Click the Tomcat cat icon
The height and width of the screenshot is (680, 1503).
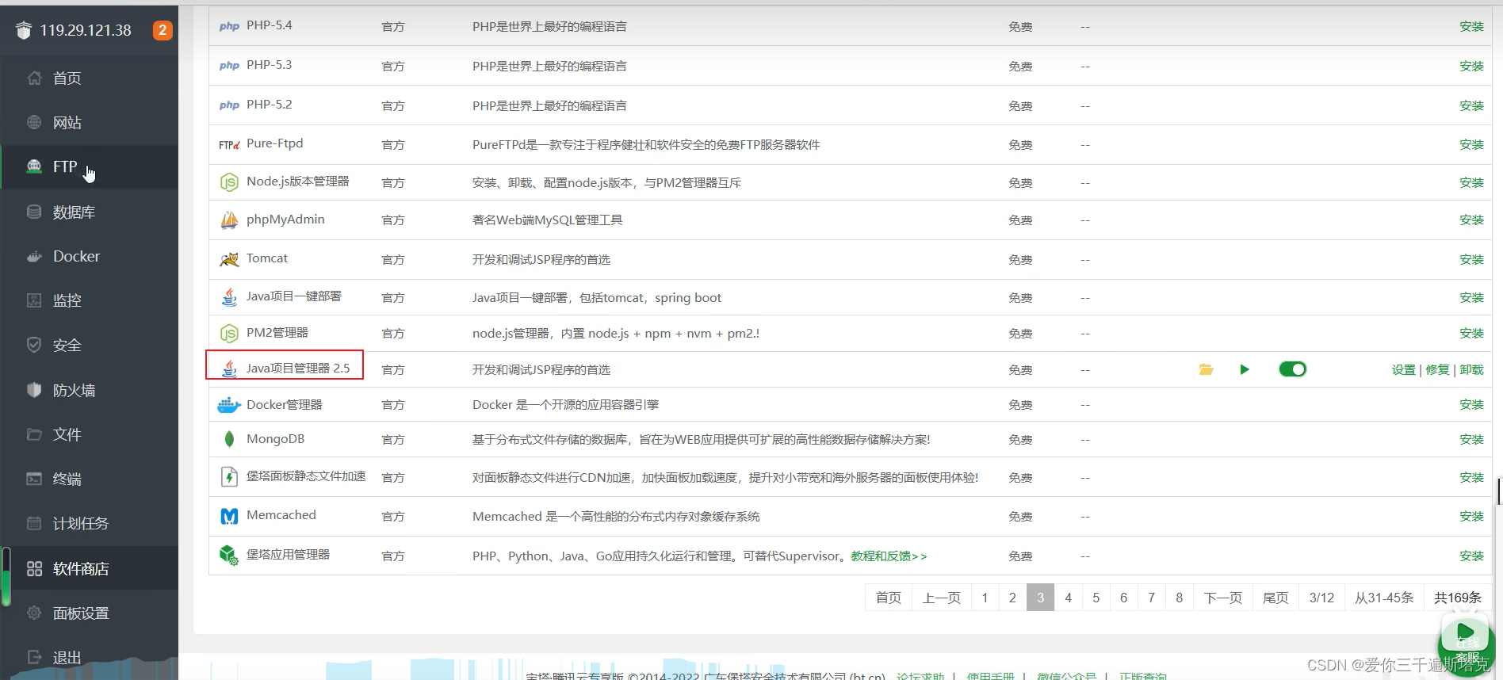229,259
